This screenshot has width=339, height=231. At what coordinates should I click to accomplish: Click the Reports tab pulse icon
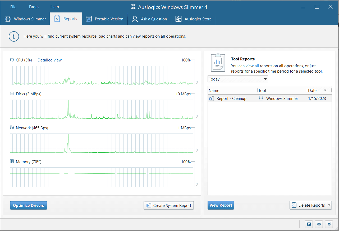point(57,19)
